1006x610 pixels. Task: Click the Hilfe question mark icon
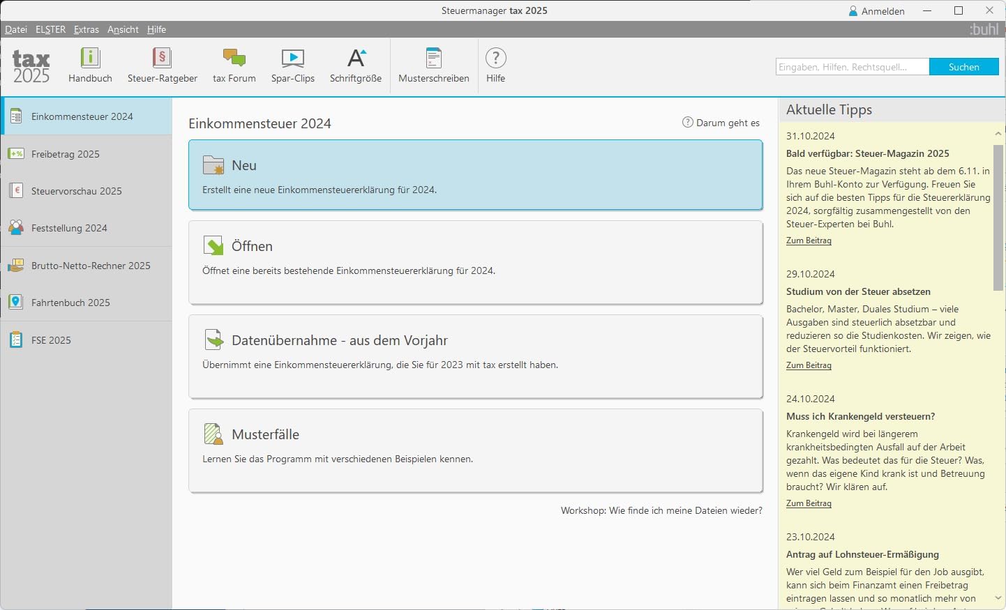pyautogui.click(x=496, y=58)
